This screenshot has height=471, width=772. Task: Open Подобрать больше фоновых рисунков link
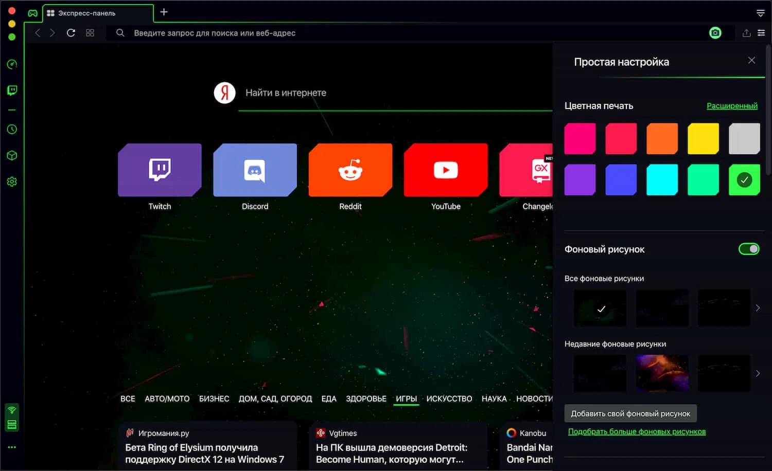point(637,431)
